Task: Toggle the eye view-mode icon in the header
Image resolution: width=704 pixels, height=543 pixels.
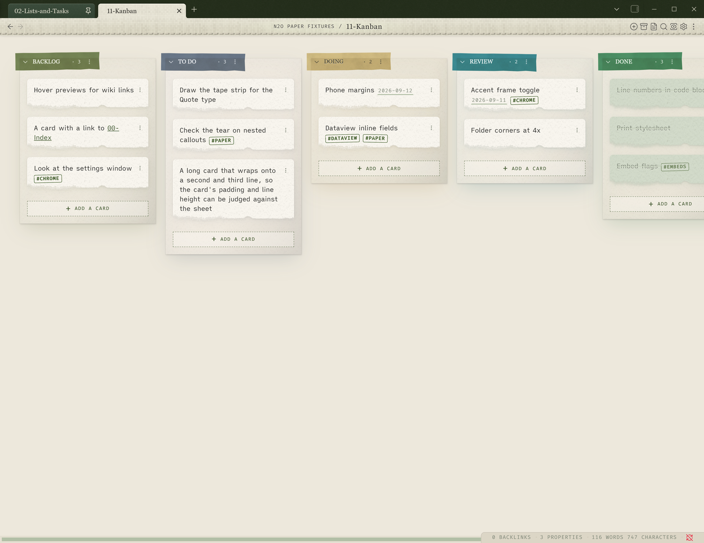Action: [673, 27]
